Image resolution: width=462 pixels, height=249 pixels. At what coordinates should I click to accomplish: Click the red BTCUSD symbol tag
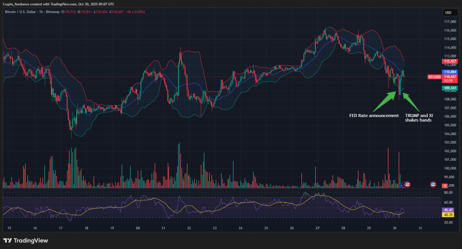434,77
